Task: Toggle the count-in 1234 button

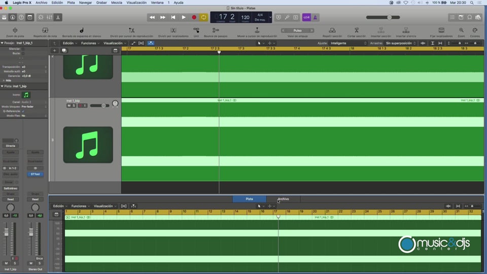Action: click(306, 17)
